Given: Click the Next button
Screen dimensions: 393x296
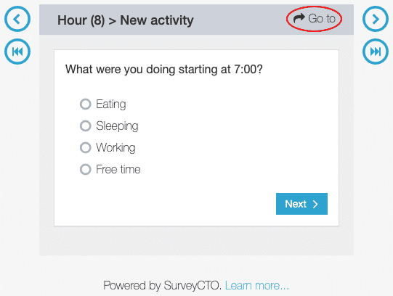Looking at the screenshot, I should pos(301,204).
